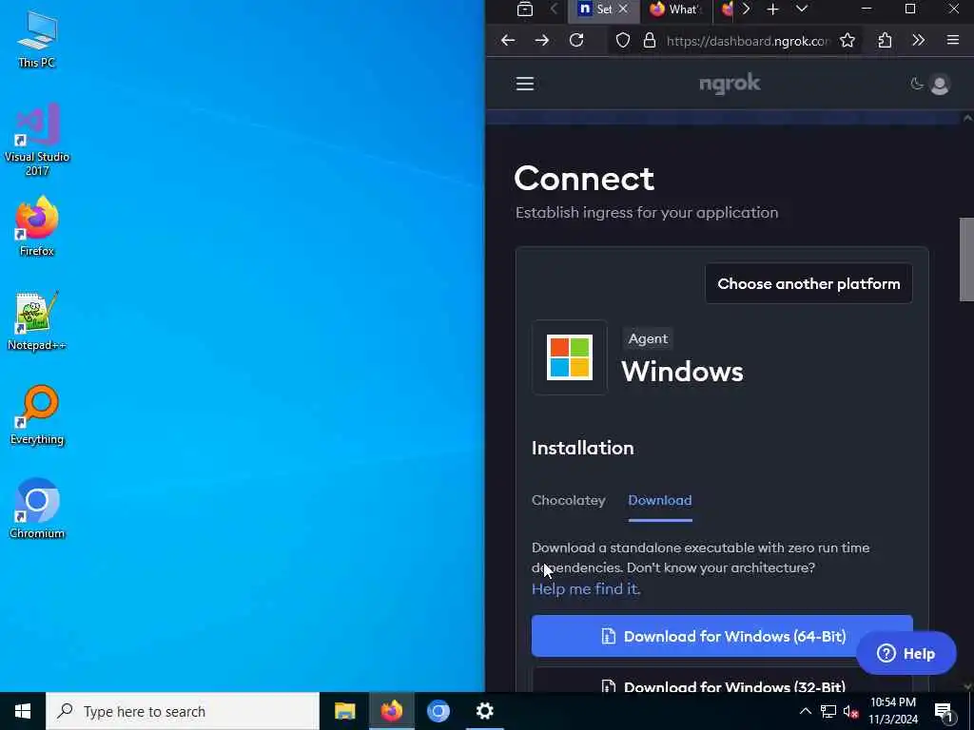This screenshot has width=974, height=730.
Task: Open the ngrok user account avatar
Action: pos(940,84)
